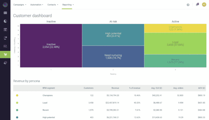Expand the Campaigns dropdown menu
This screenshot has height=120, width=209.
20,5
